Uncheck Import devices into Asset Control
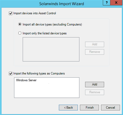The width and height of the screenshot is (123, 115). [11, 13]
